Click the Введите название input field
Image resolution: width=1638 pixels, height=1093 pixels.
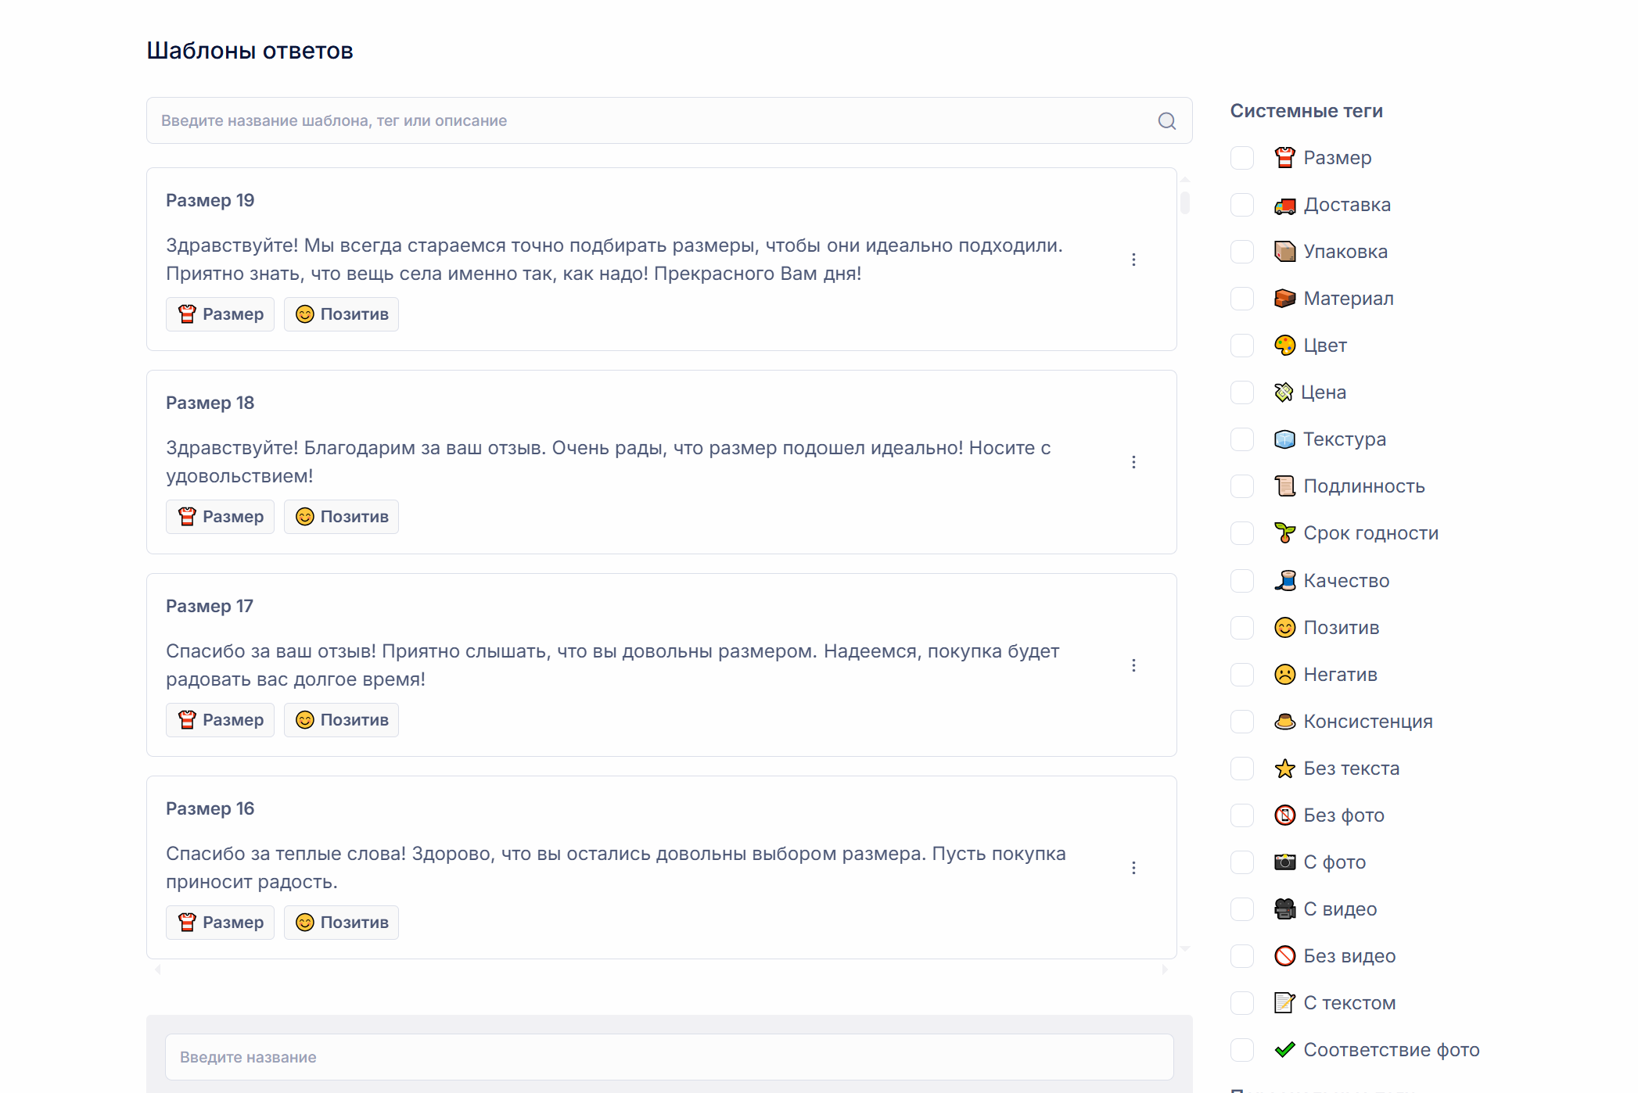[x=669, y=1057]
